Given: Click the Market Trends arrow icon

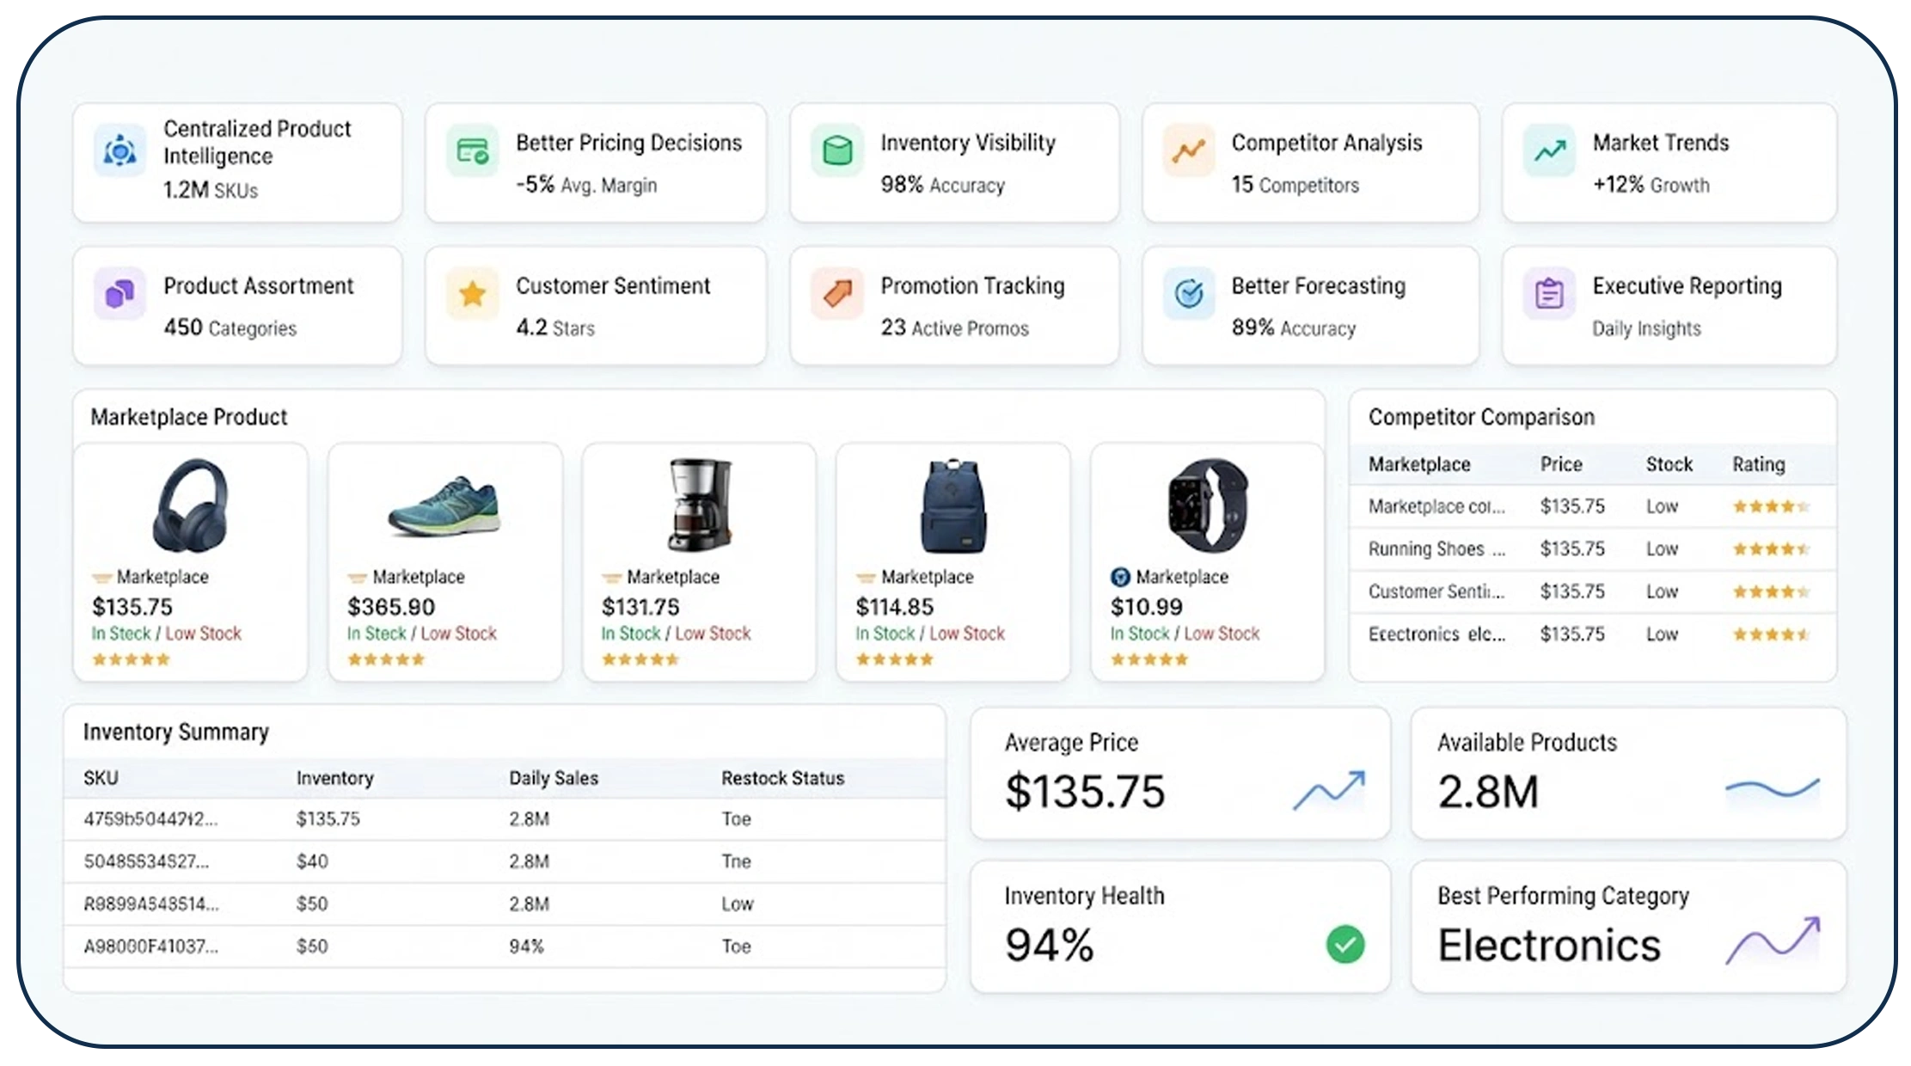Looking at the screenshot, I should (1550, 151).
